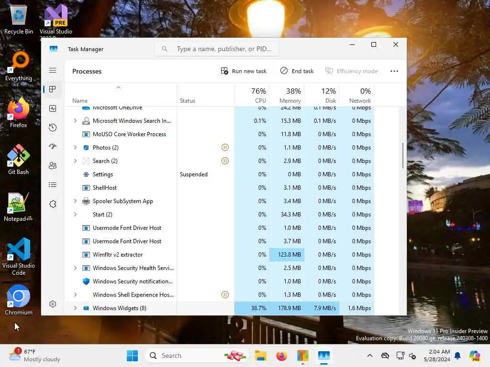Click pause icon on Windows Shell Experience row

225,294
